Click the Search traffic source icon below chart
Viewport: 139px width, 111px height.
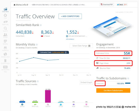(x=48, y=104)
